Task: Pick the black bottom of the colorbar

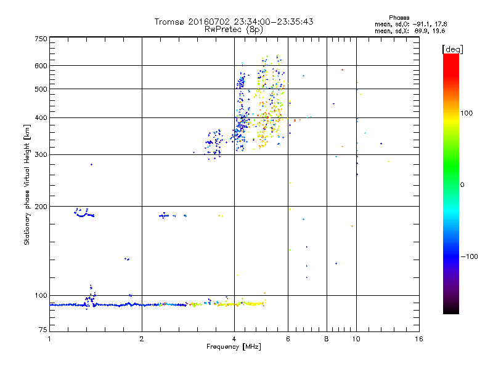Action: (451, 309)
